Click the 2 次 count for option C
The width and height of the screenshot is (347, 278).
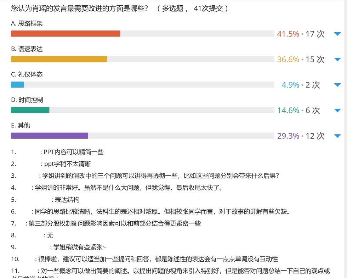point(313,85)
